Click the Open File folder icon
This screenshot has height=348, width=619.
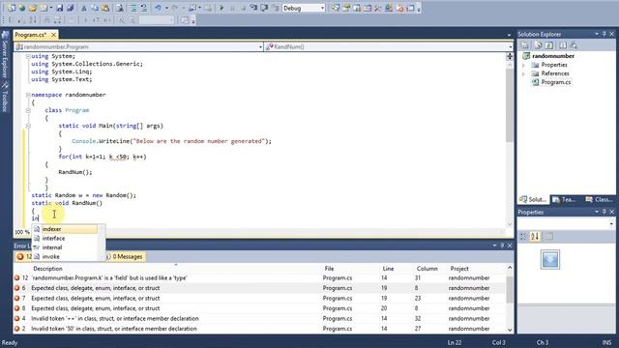point(33,8)
